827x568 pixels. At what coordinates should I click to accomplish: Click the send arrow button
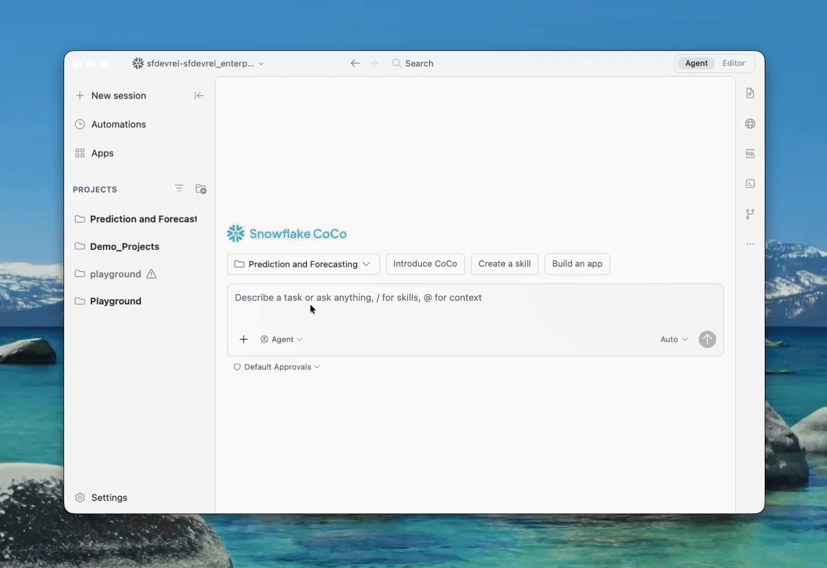tap(707, 340)
